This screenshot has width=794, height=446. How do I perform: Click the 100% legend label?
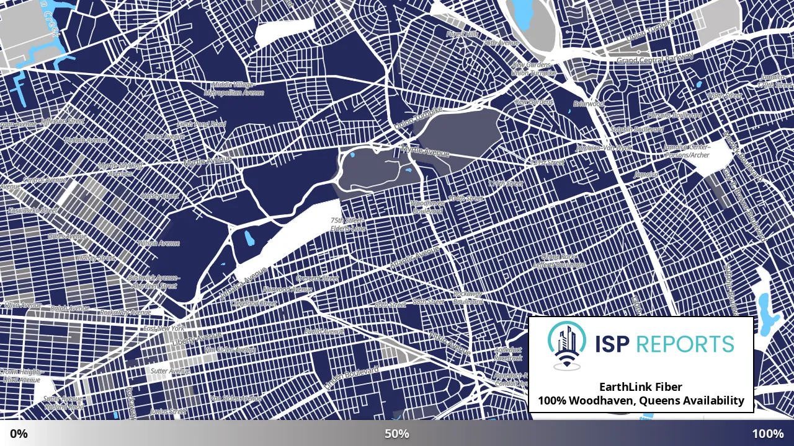(x=768, y=434)
